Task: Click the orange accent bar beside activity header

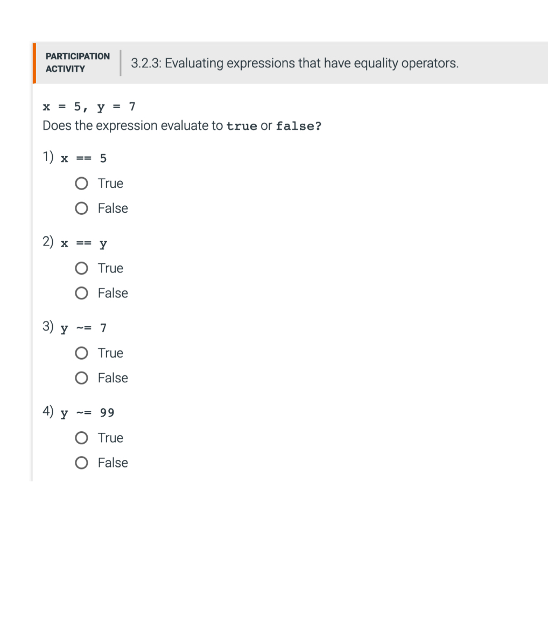Action: [x=34, y=62]
